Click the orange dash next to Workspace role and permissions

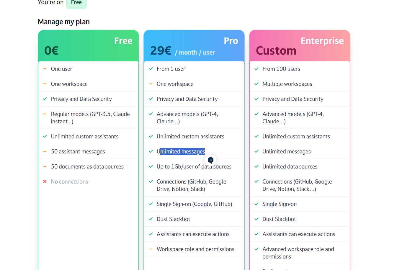151,249
